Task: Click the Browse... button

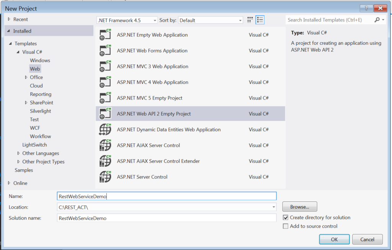Action: click(x=300, y=207)
